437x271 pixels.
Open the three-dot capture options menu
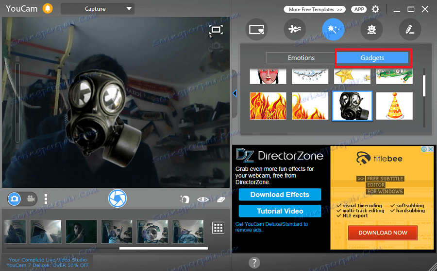[x=46, y=199]
